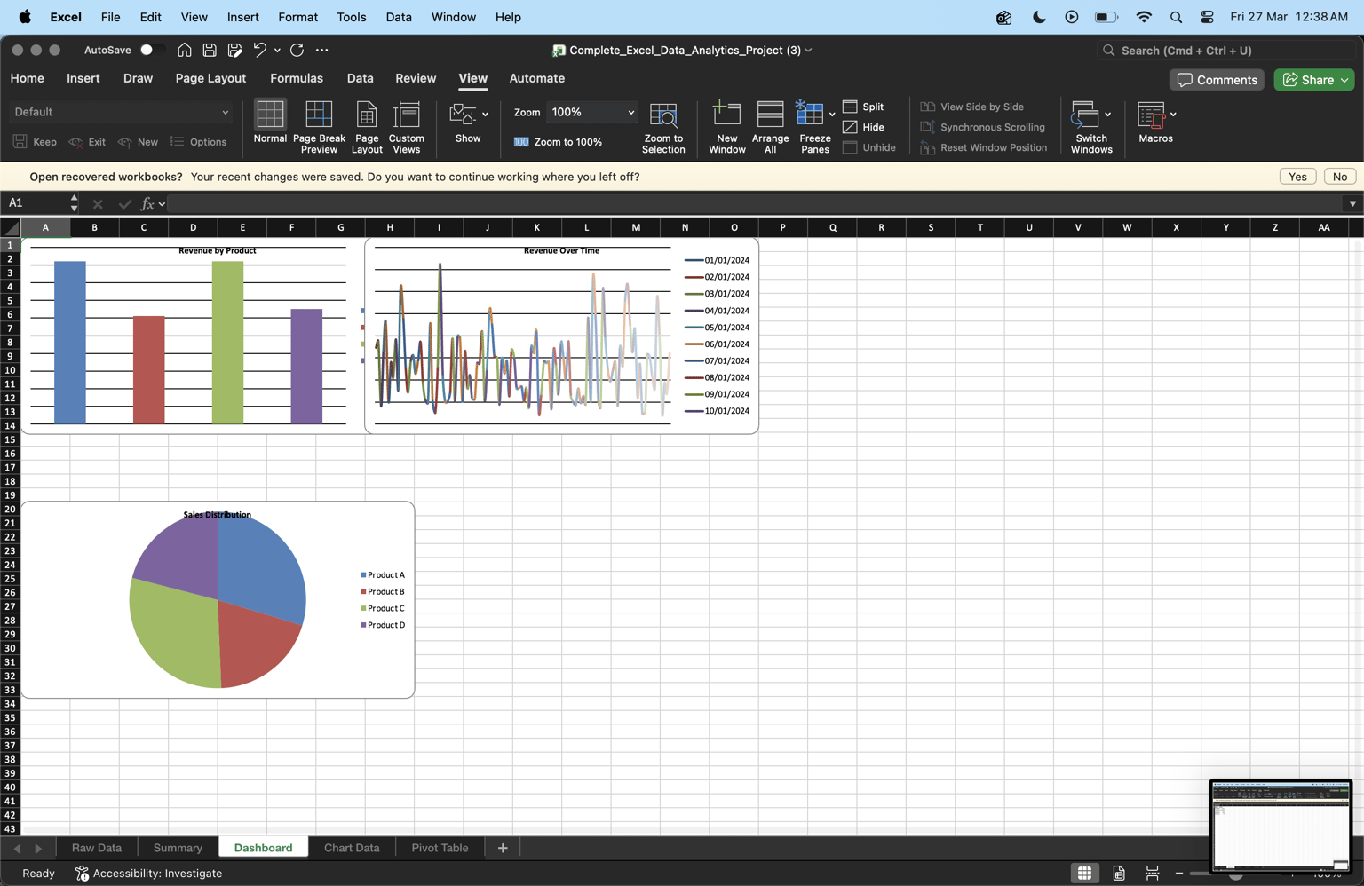This screenshot has width=1364, height=886.
Task: Click the Undo arrow icon
Action: 259,51
